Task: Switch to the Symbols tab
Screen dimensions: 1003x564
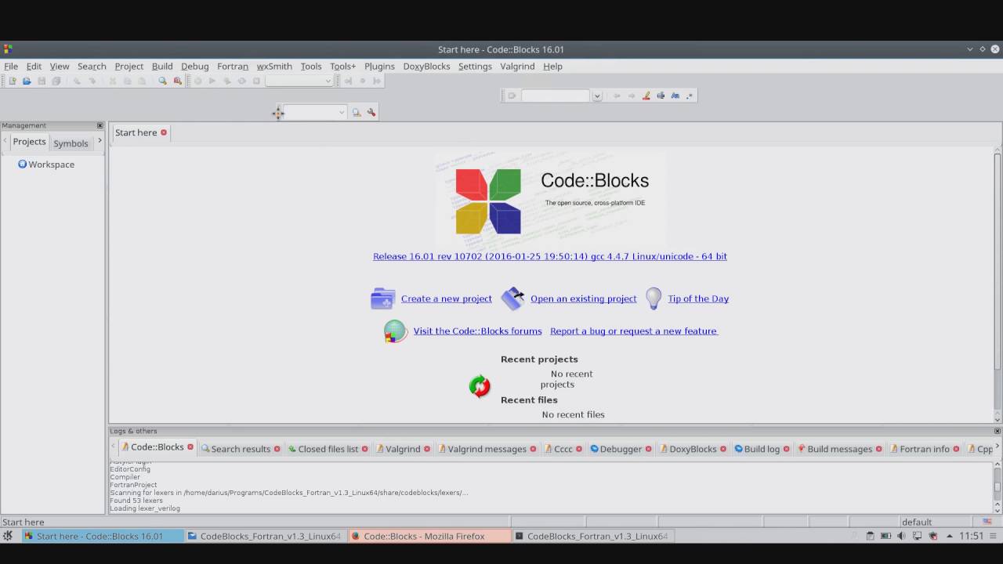Action: pos(71,143)
